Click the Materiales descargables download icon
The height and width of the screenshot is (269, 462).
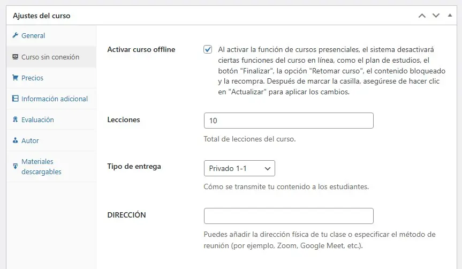(x=16, y=167)
